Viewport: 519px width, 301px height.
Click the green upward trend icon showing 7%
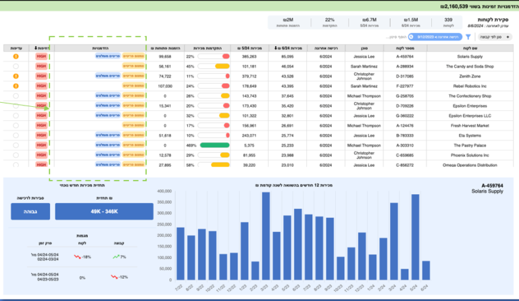[116, 256]
